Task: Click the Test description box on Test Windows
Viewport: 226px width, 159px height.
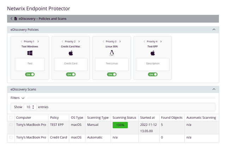Action: [x=30, y=64]
